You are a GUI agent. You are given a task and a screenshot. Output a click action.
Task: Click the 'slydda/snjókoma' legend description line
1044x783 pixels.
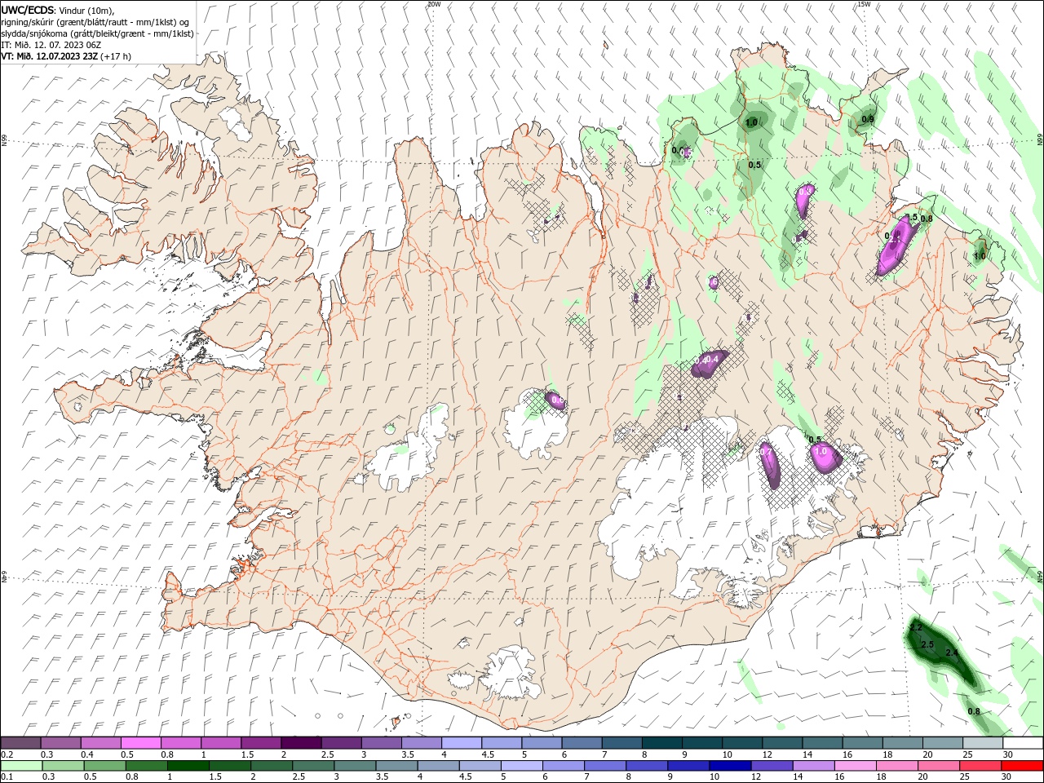pyautogui.click(x=98, y=33)
